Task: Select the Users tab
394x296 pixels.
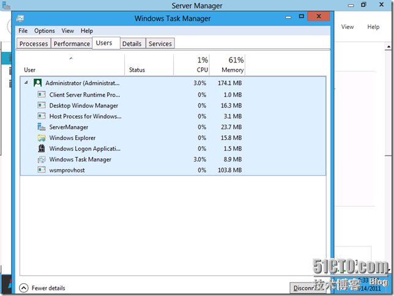Action: pos(106,43)
